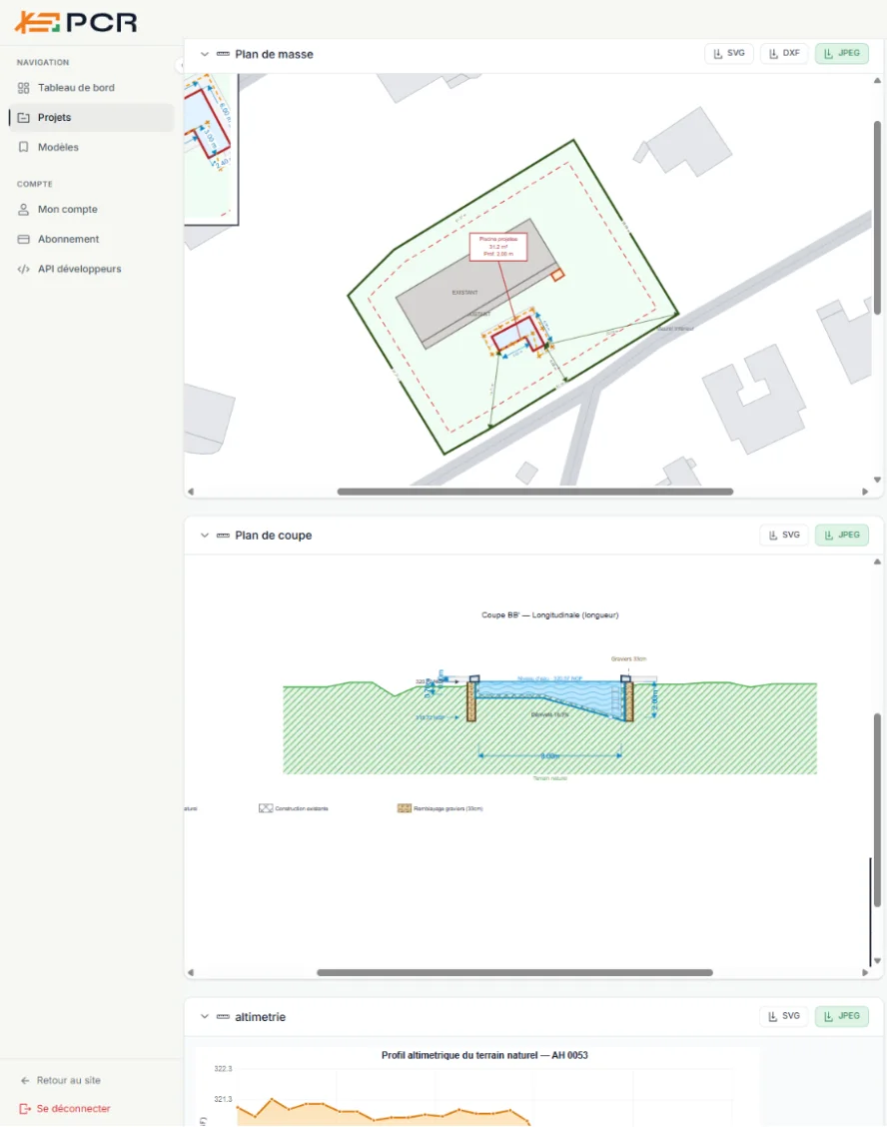This screenshot has height=1127, width=887.
Task: Open Tableau de bord dashboard icon
Action: click(x=24, y=88)
